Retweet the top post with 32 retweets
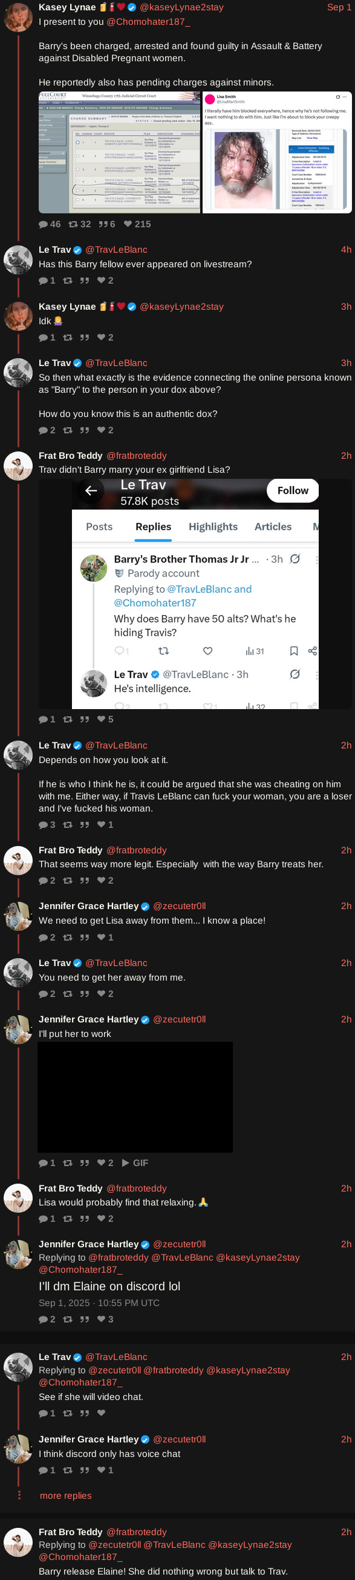This screenshot has height=1580, width=355. pos(80,224)
